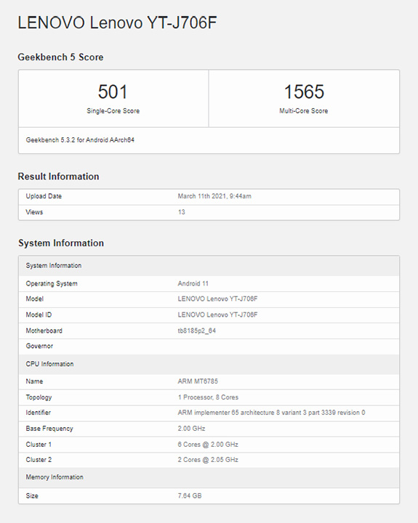418x523 pixels.
Task: Click the System Information section heading
Action: (x=61, y=243)
